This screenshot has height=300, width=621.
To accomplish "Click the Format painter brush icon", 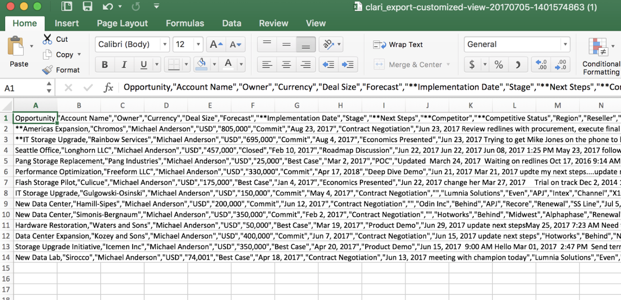I will click(x=47, y=70).
